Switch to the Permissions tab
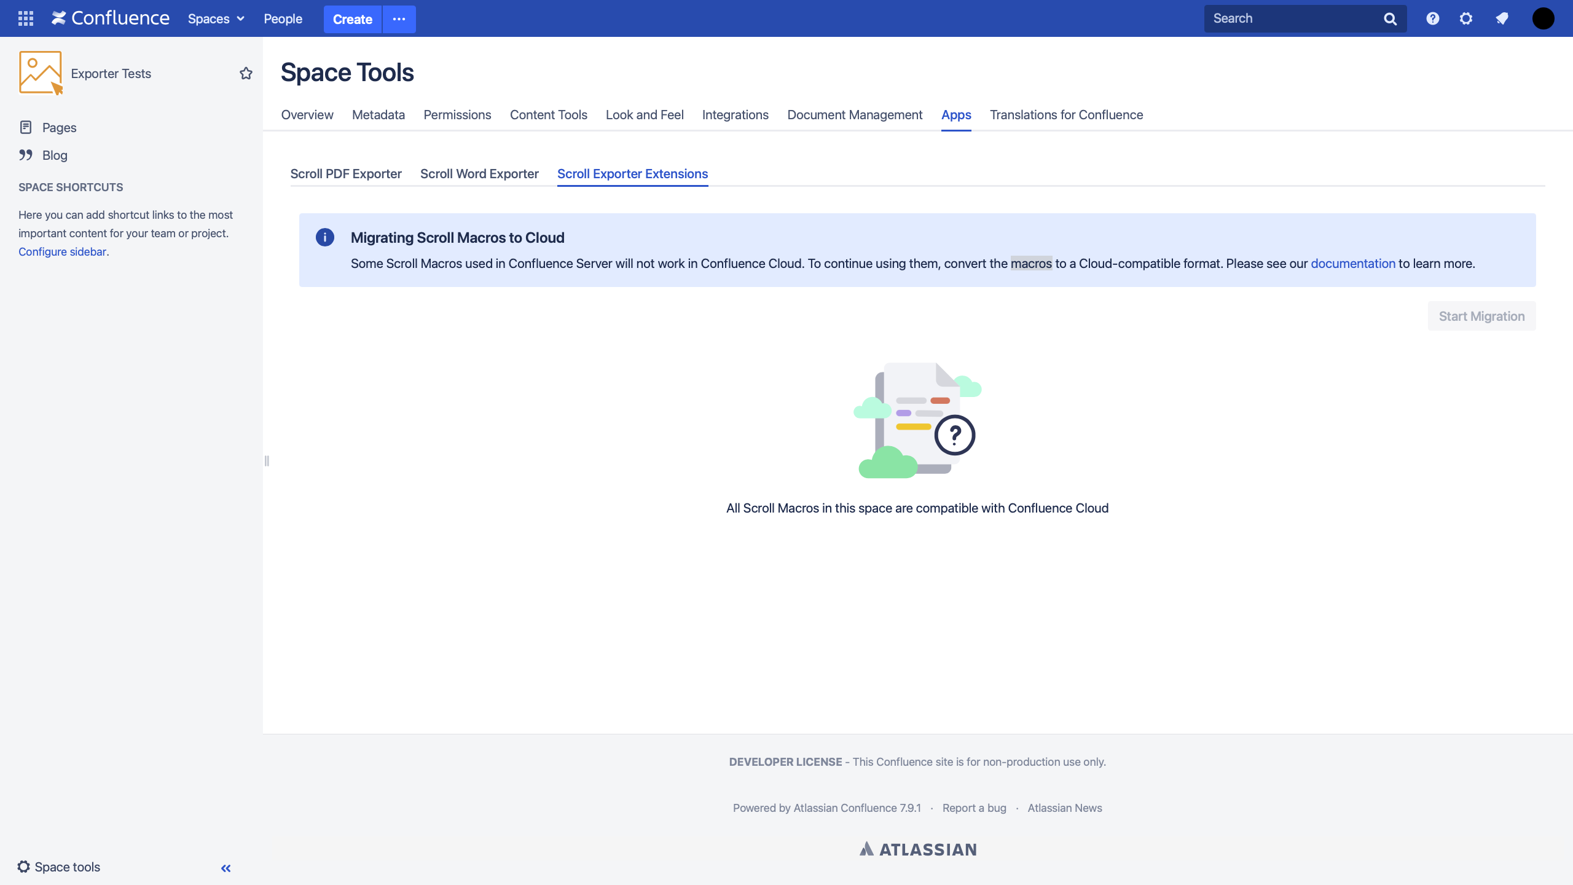The height and width of the screenshot is (885, 1573). coord(457,115)
